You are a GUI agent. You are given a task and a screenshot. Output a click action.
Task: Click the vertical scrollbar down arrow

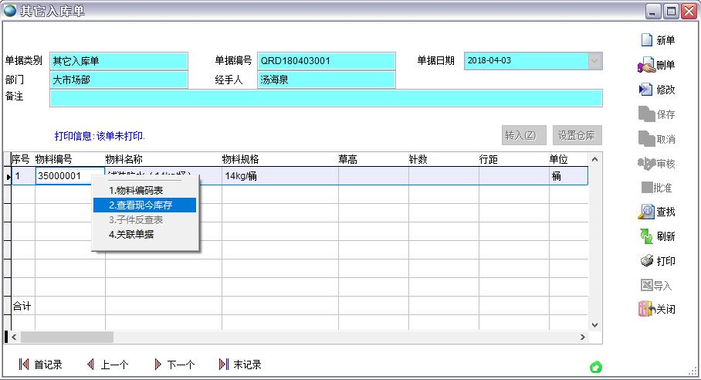click(594, 325)
